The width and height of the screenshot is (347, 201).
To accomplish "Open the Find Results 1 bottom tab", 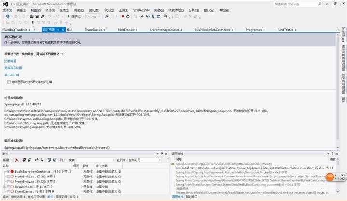I will click(18, 197).
